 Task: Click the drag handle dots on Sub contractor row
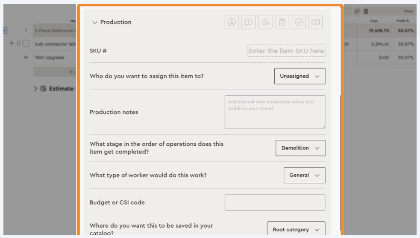(18, 44)
